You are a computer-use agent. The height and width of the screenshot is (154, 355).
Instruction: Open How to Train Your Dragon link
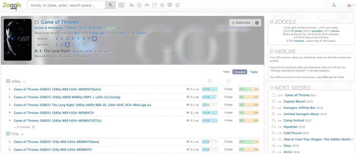pos(317,139)
